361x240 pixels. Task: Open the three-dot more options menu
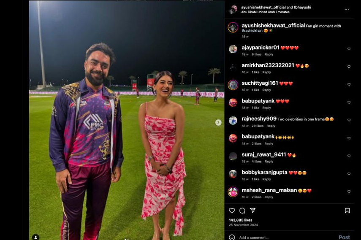pyautogui.click(x=347, y=10)
